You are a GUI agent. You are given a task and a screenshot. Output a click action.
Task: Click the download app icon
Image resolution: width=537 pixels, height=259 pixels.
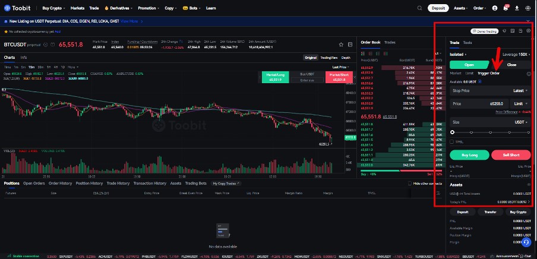click(x=517, y=8)
